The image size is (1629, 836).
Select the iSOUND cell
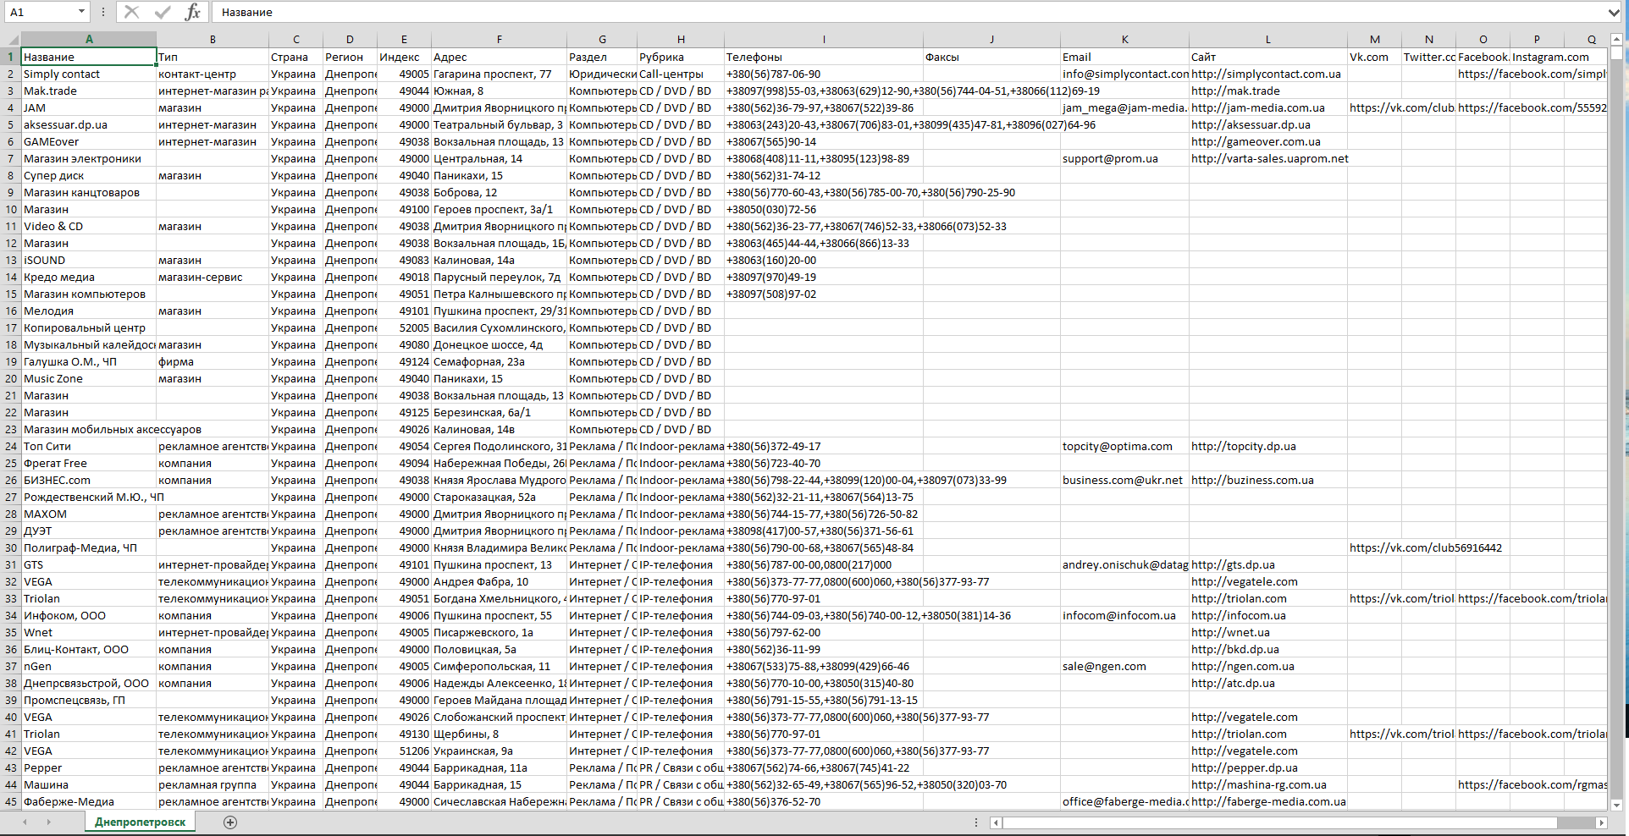point(89,260)
